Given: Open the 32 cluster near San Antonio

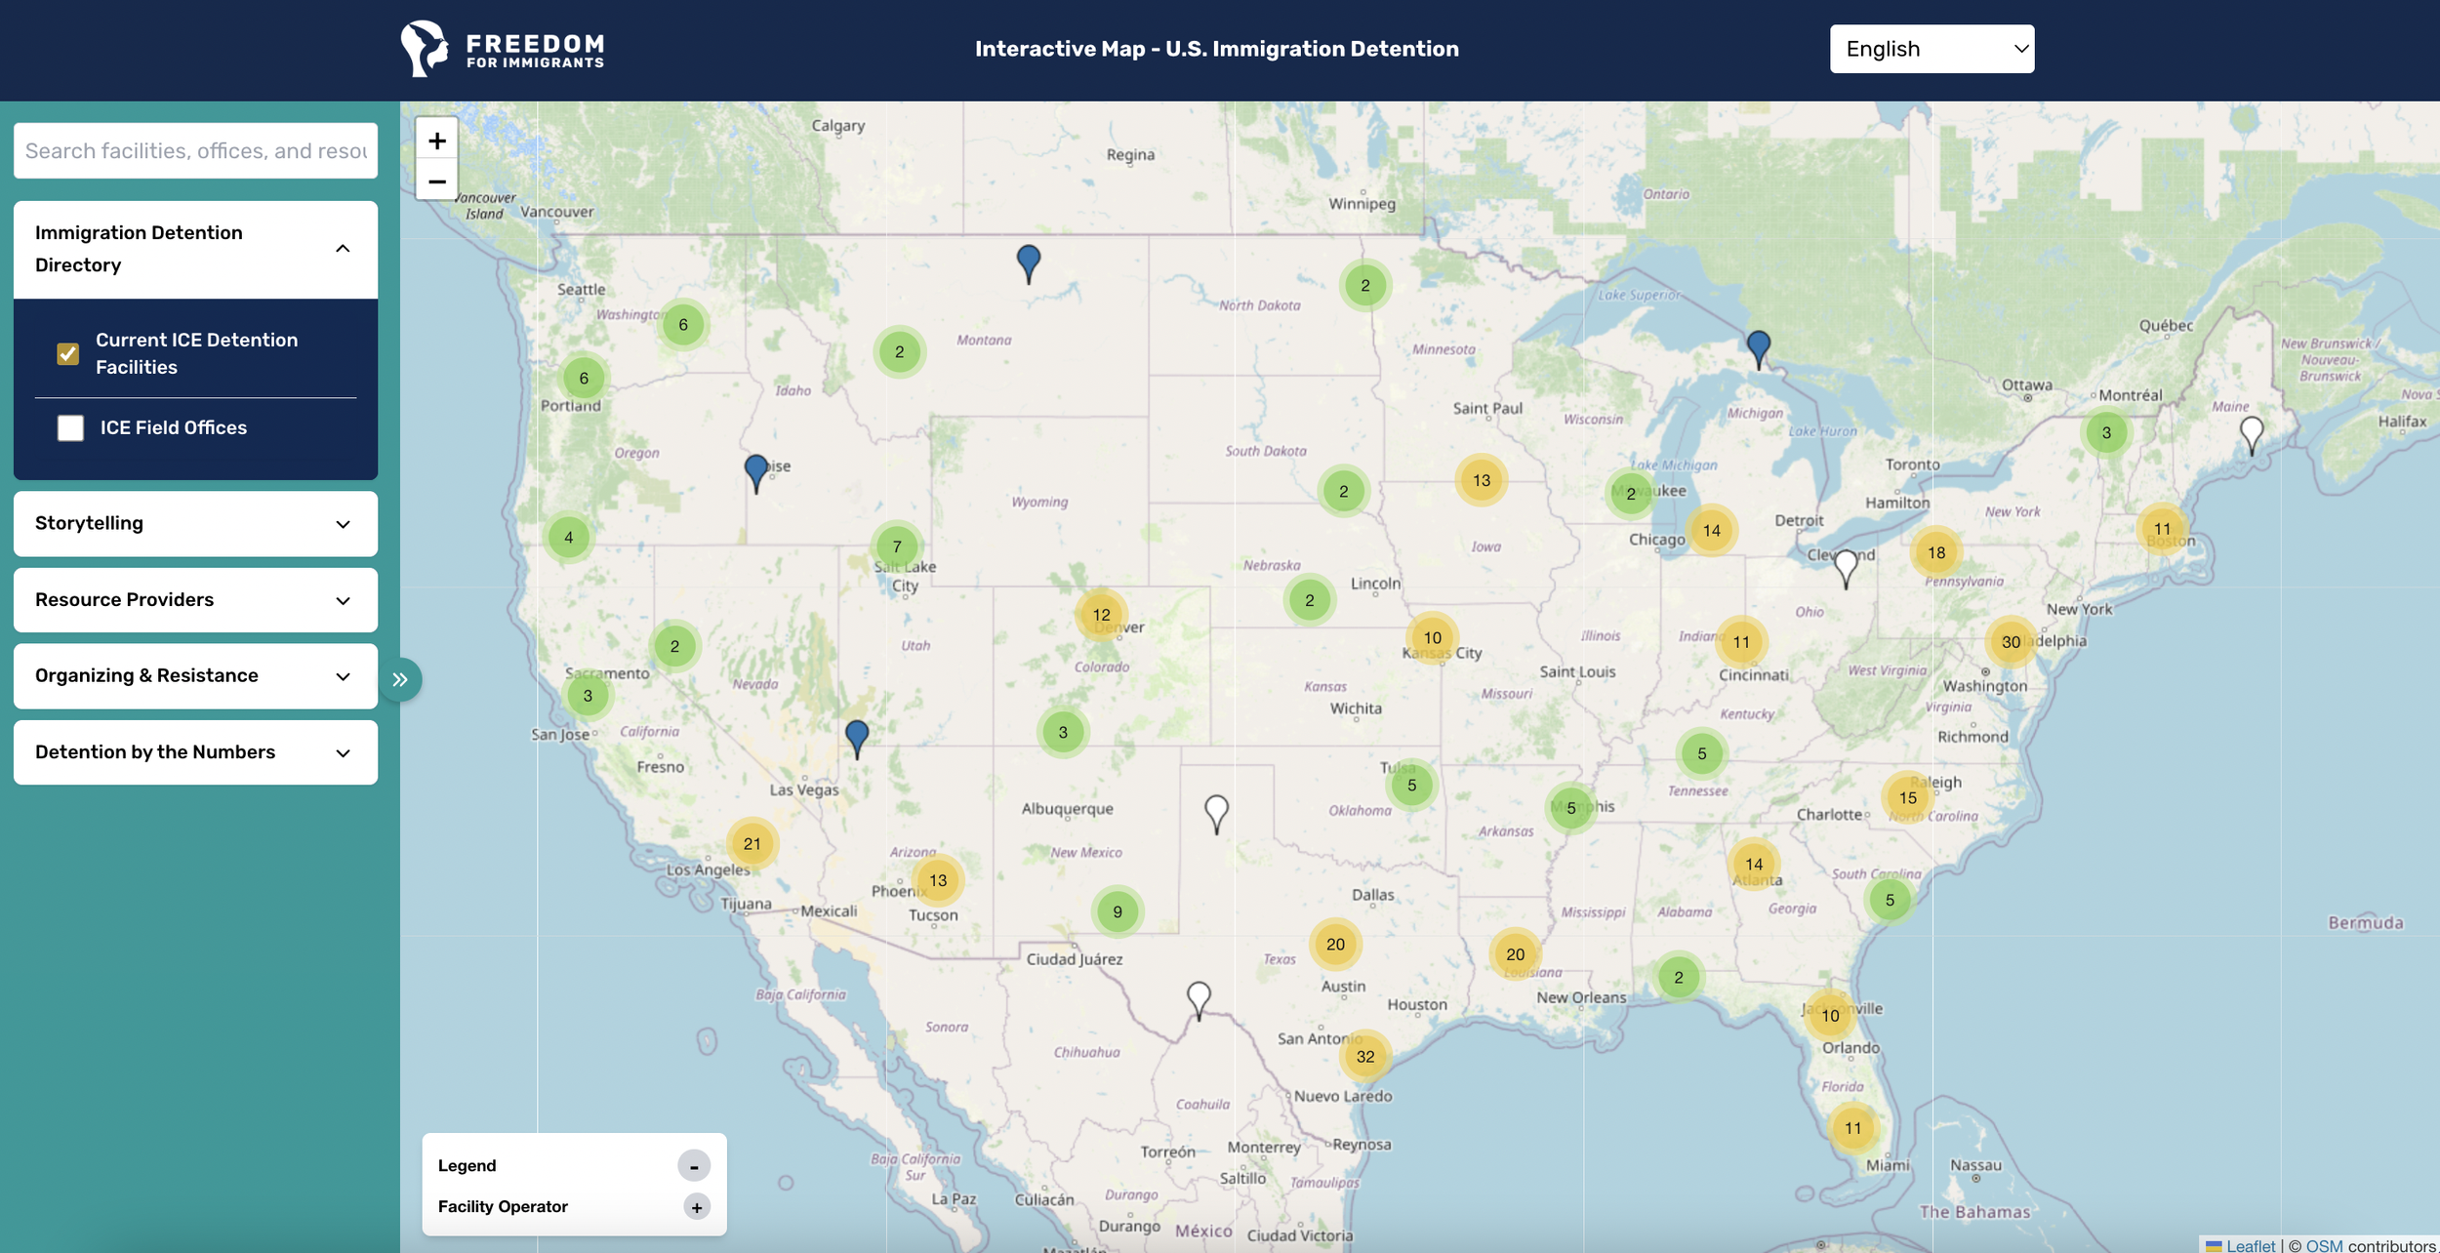Looking at the screenshot, I should point(1364,1056).
